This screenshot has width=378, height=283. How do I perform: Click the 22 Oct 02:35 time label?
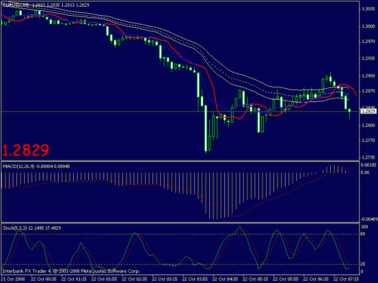click(x=134, y=279)
